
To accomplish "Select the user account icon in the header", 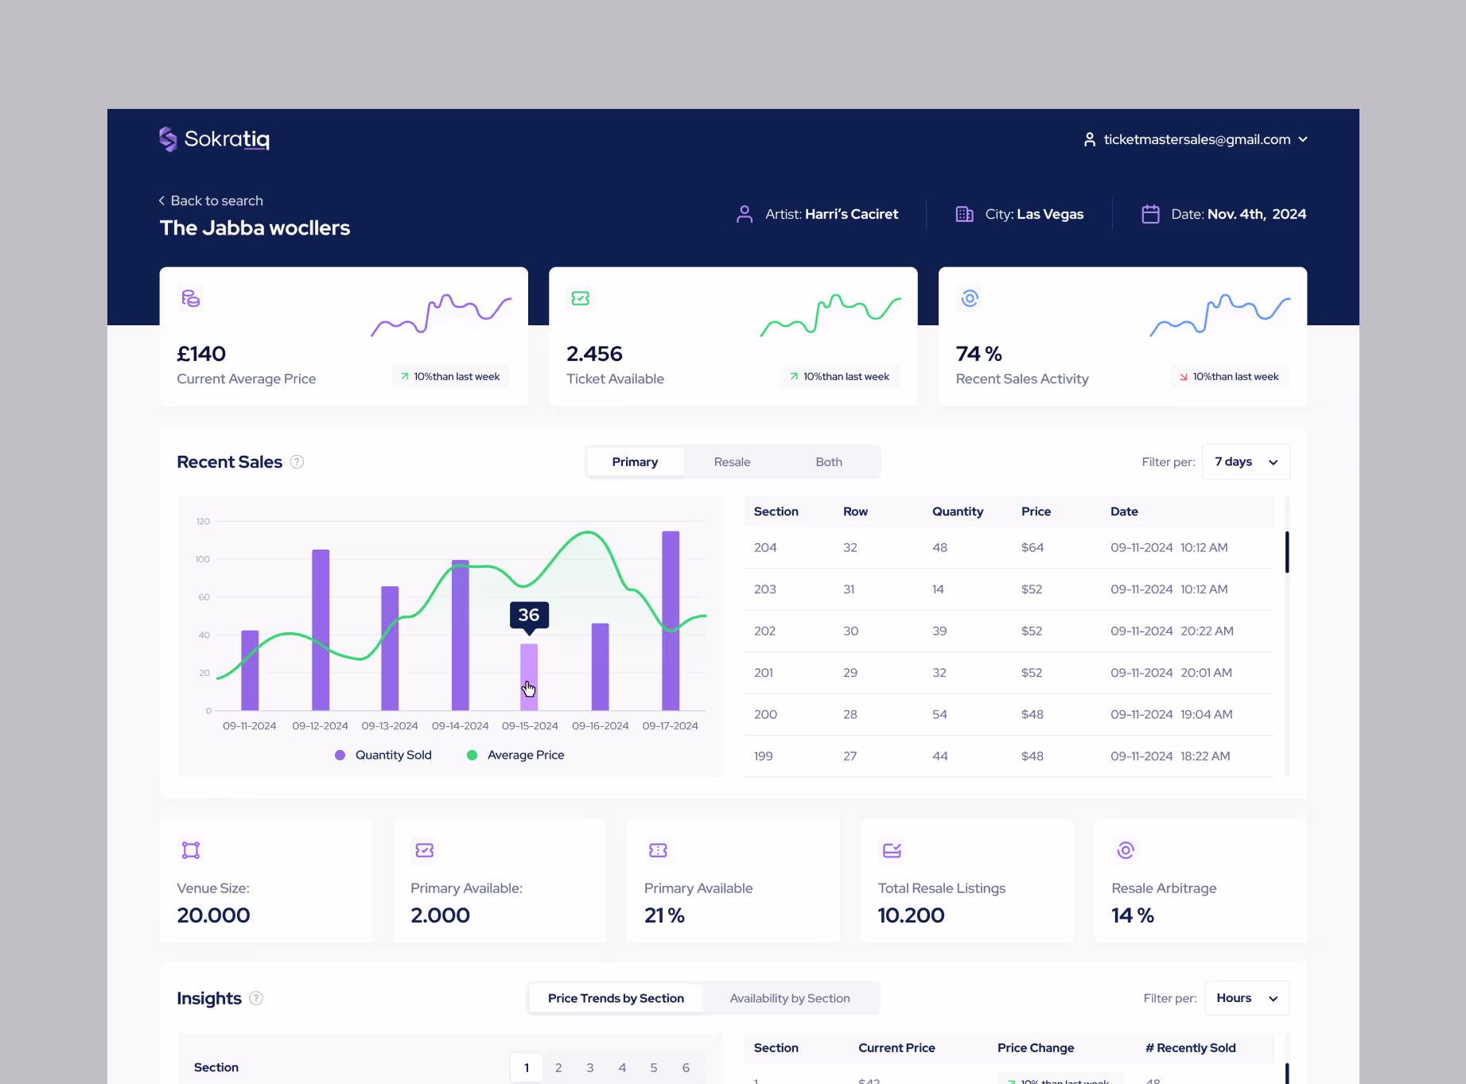I will point(1090,139).
